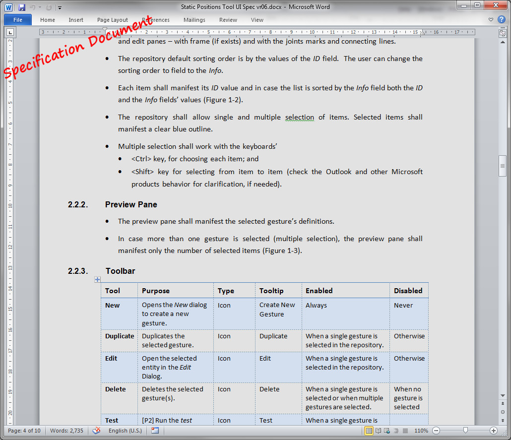
Task: Switch to the Home ribbon tab
Action: (x=48, y=20)
